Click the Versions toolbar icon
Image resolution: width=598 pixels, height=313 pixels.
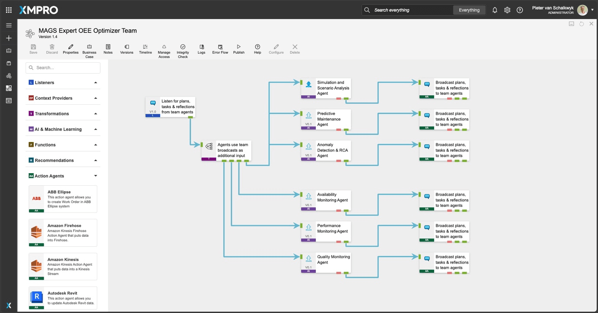tap(127, 49)
